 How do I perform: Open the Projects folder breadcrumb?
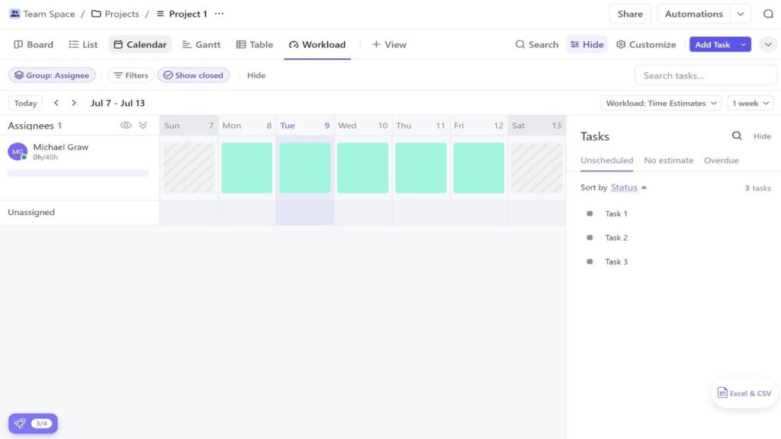point(115,14)
